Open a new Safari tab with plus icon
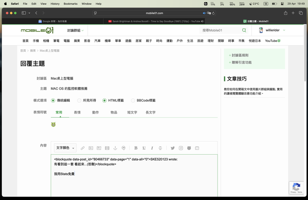 point(293,13)
